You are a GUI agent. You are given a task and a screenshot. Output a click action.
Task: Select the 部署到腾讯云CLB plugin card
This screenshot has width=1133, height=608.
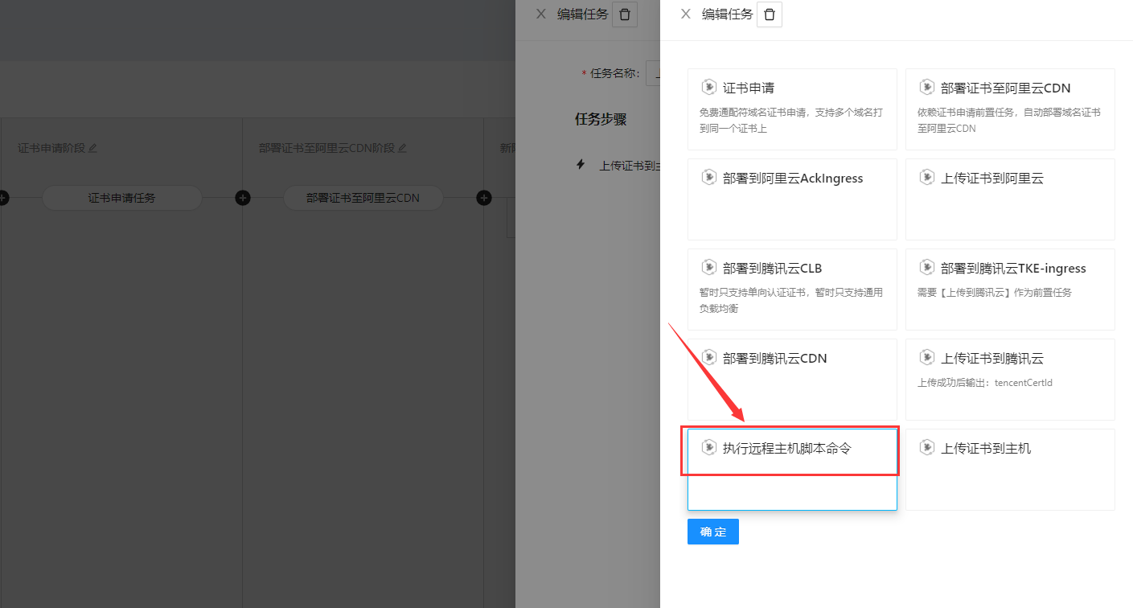click(x=791, y=289)
